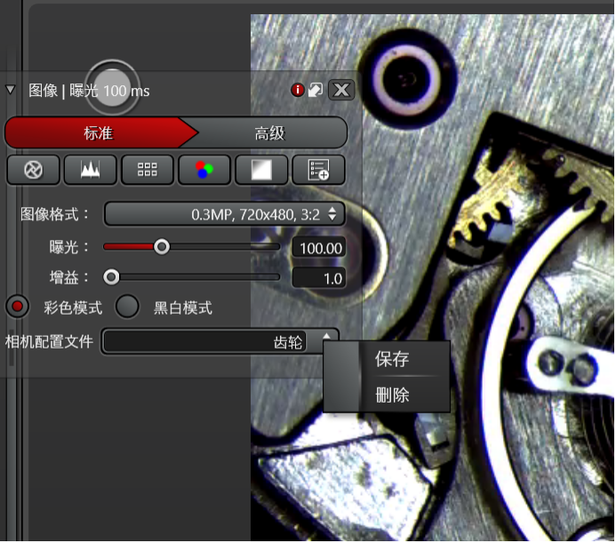Open the 相机配置文件 dropdown
This screenshot has height=543, width=616.
(x=219, y=341)
